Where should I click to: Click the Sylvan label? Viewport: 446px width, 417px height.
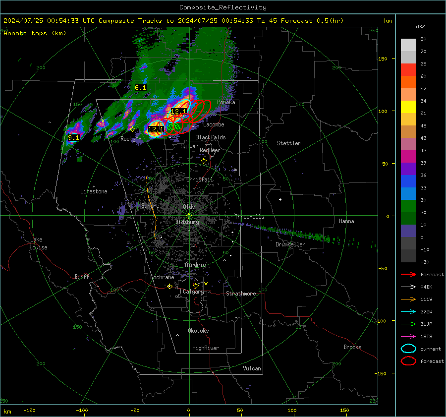pos(189,147)
